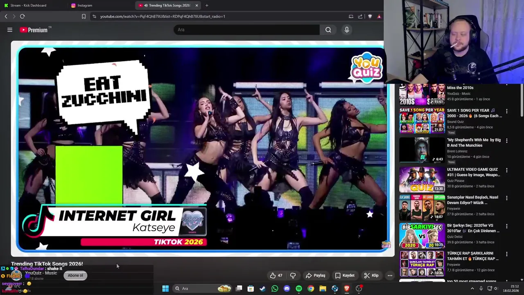
Task: Open YouQuiz - Music channel name
Action: click(x=41, y=273)
